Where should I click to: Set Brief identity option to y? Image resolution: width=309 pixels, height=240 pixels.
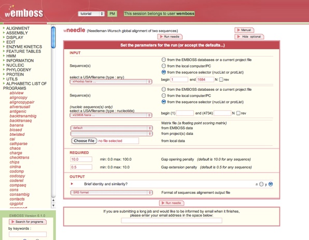click(x=271, y=184)
